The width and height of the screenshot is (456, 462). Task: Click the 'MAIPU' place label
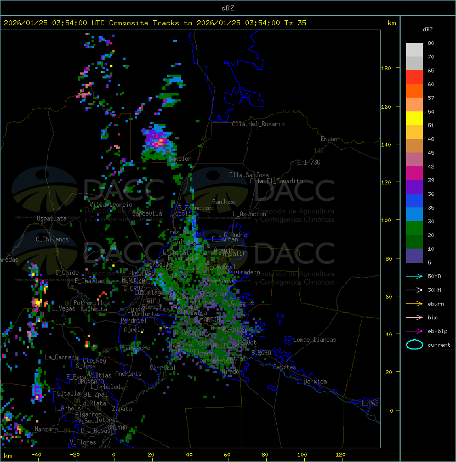pos(151,301)
